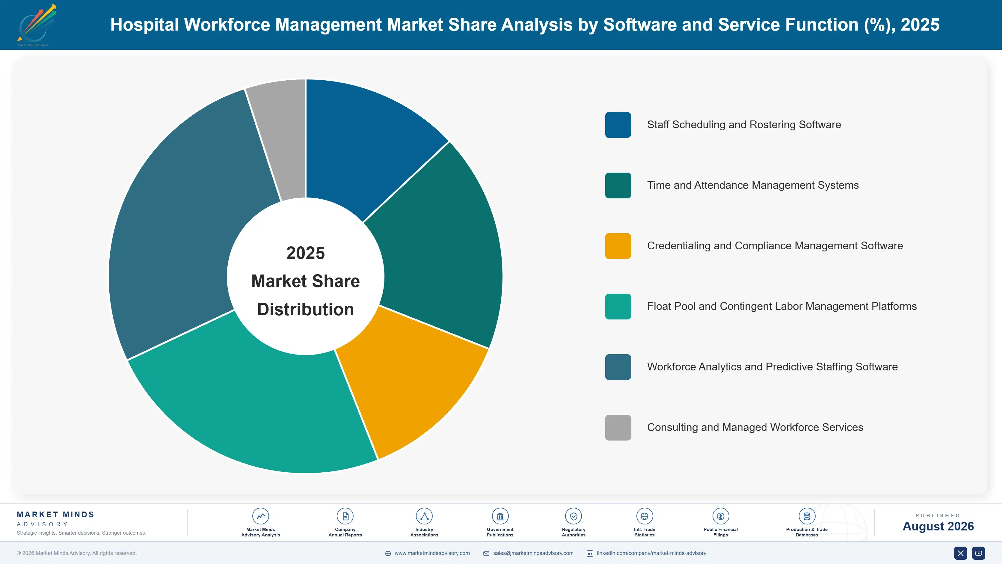The width and height of the screenshot is (1002, 564).
Task: Click the globe icon beside website URL
Action: point(388,554)
